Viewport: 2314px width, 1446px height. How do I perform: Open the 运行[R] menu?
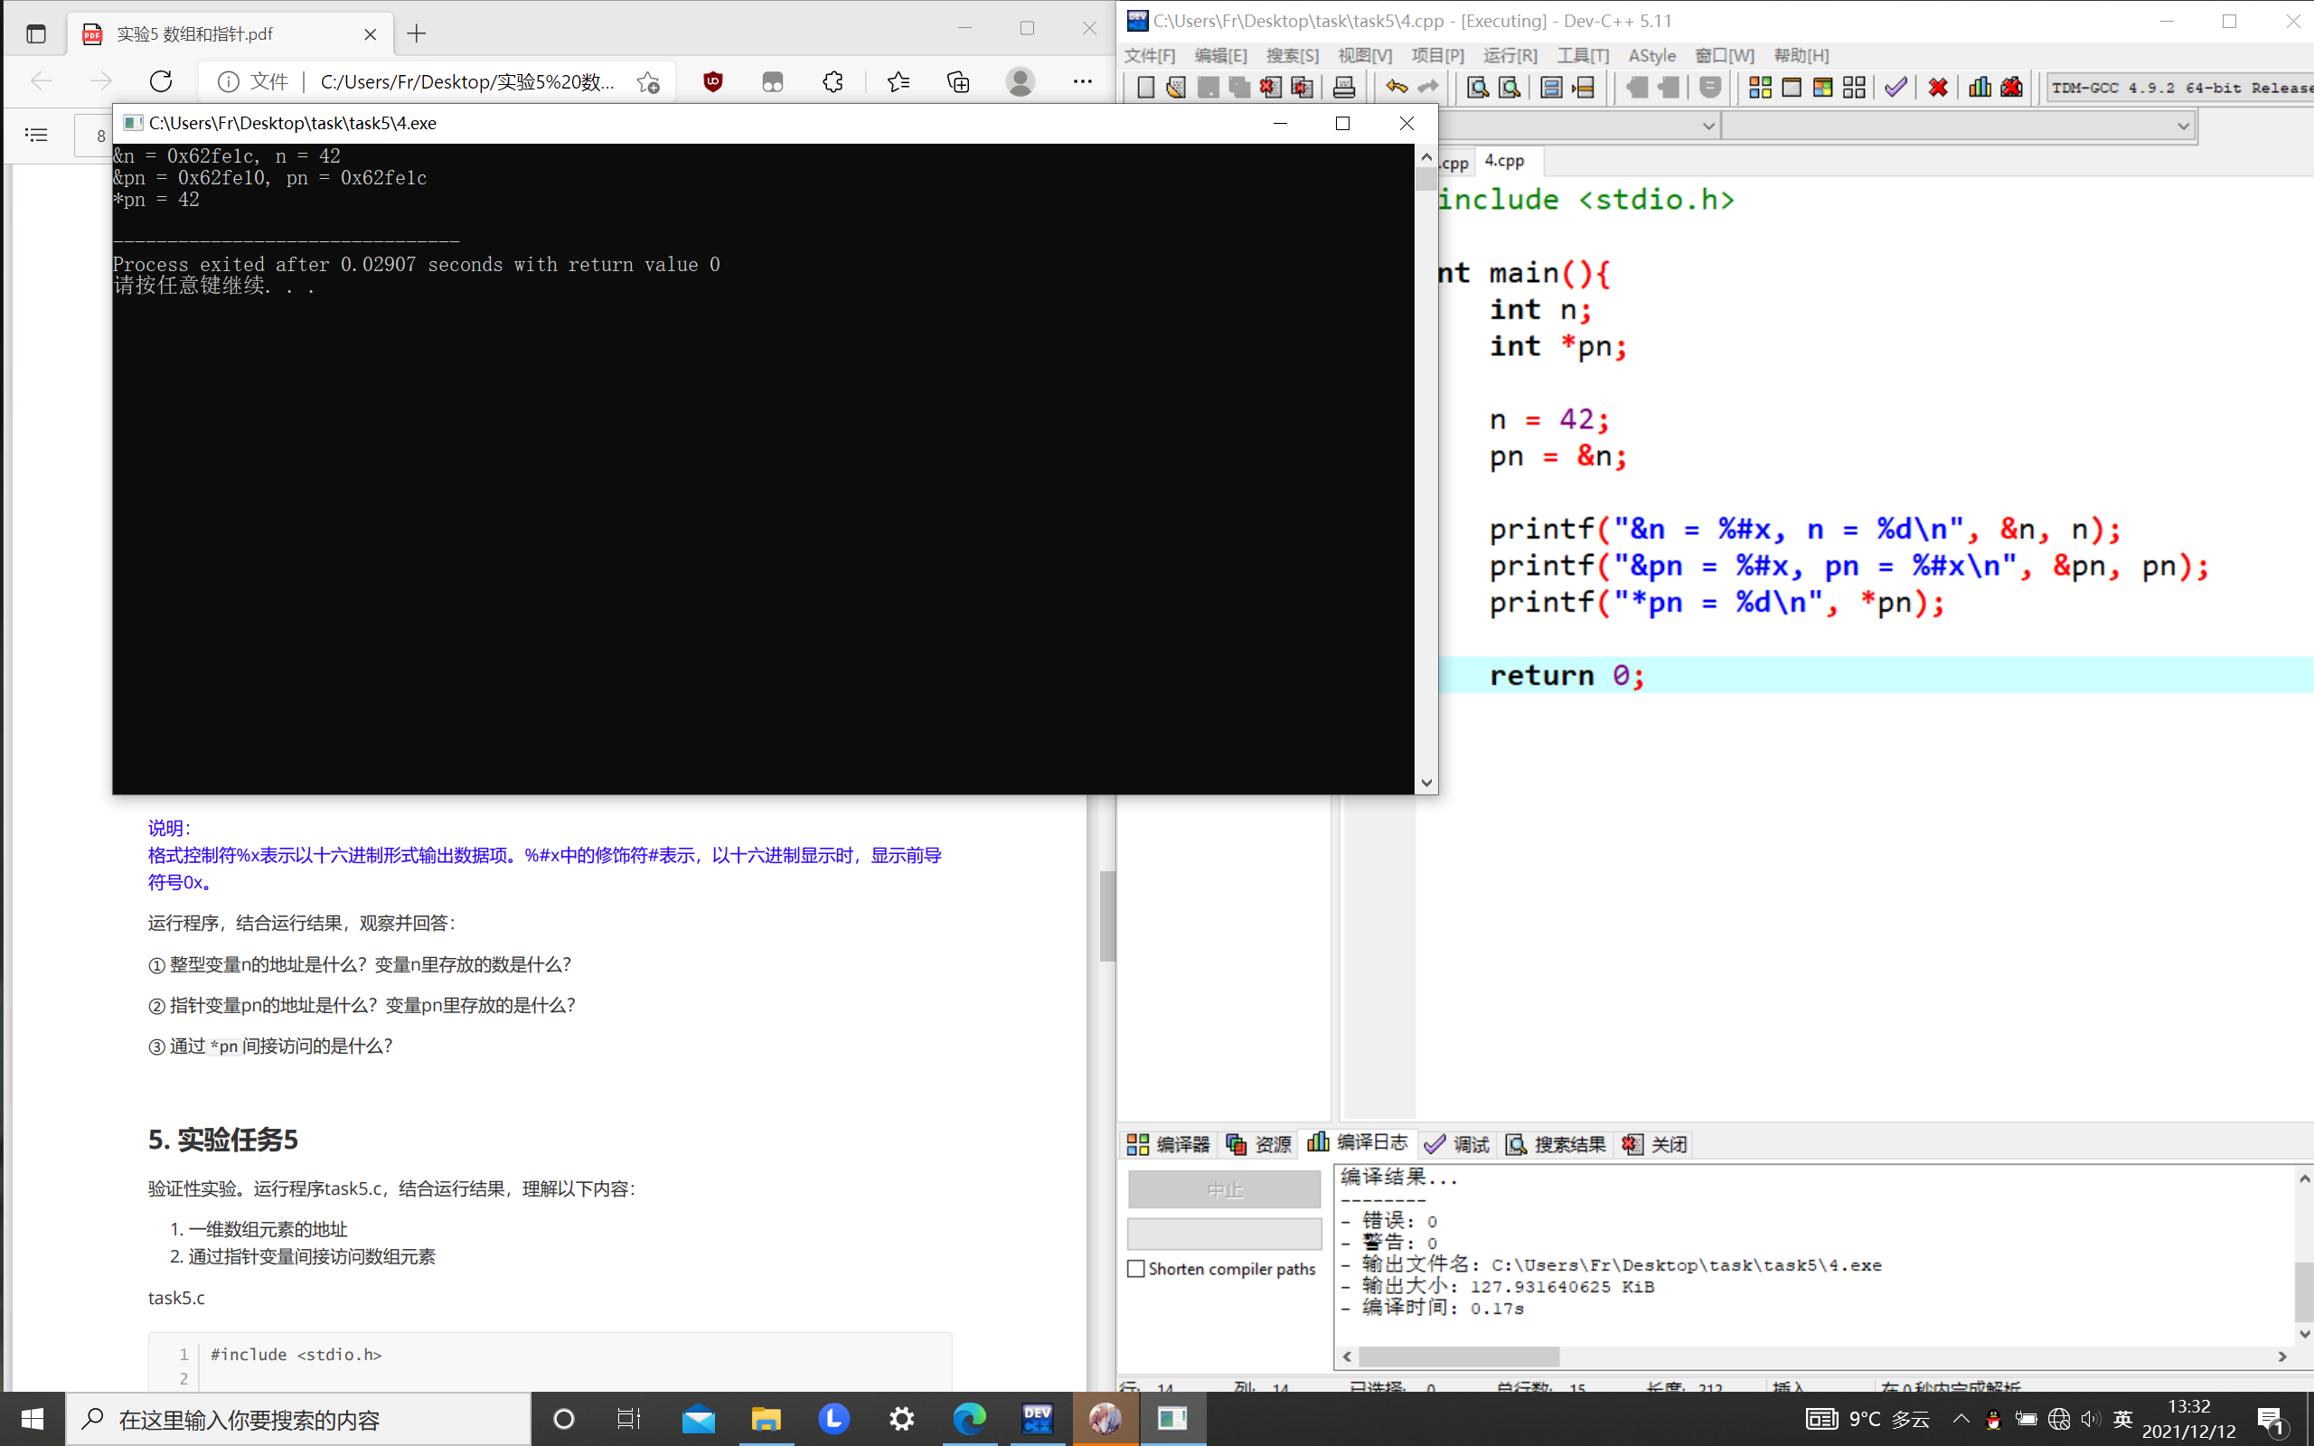point(1509,55)
